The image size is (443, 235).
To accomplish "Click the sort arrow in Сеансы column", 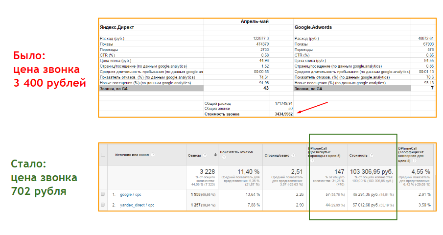I will [215, 155].
